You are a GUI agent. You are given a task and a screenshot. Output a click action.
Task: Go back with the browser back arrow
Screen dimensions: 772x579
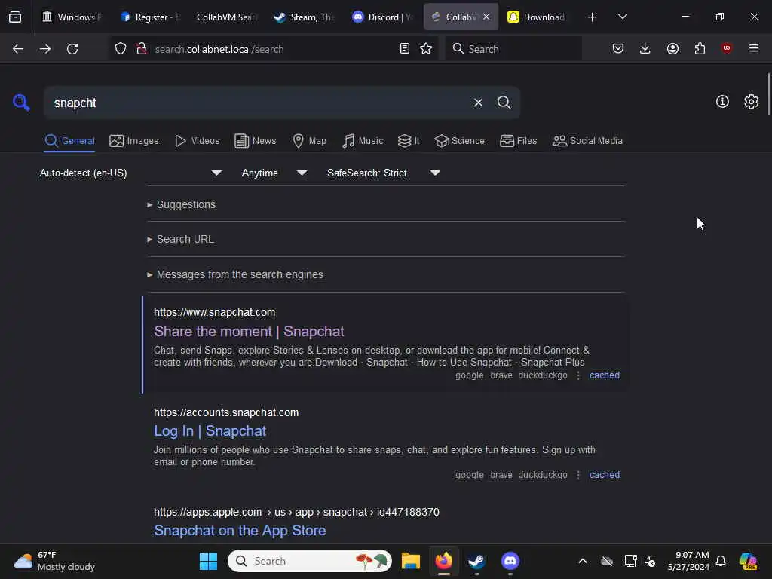18,49
